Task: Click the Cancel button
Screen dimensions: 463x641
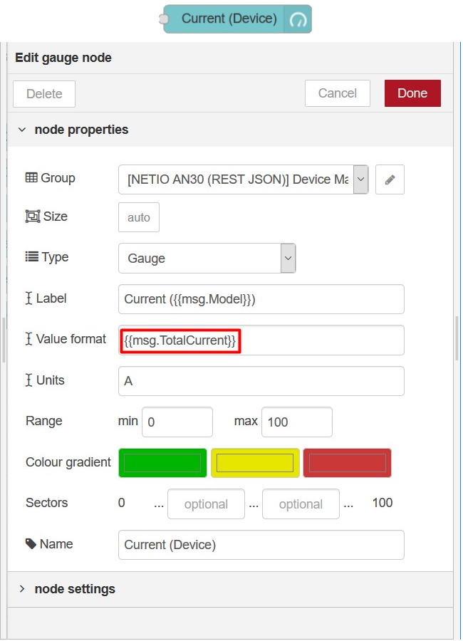Action: [337, 93]
